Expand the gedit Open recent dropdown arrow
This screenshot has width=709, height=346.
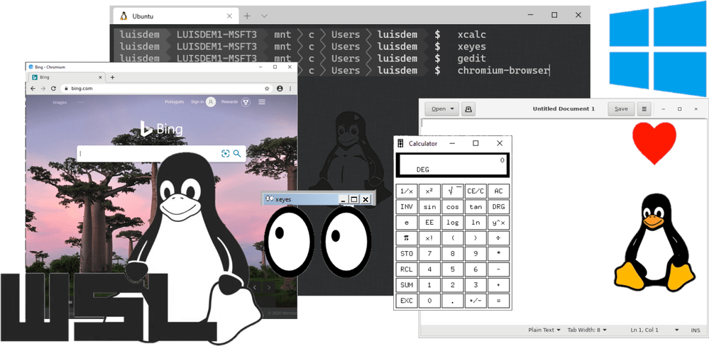click(x=453, y=109)
